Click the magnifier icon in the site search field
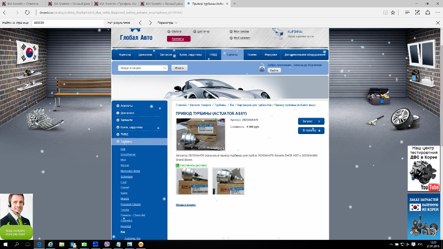 pyautogui.click(x=164, y=68)
